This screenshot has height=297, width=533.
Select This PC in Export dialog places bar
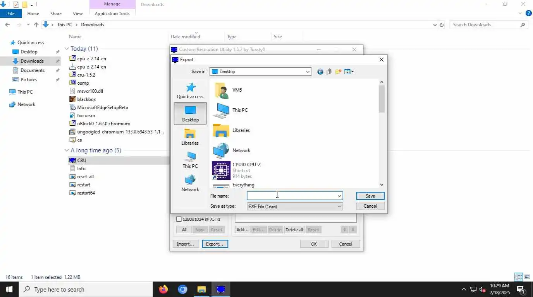(190, 160)
